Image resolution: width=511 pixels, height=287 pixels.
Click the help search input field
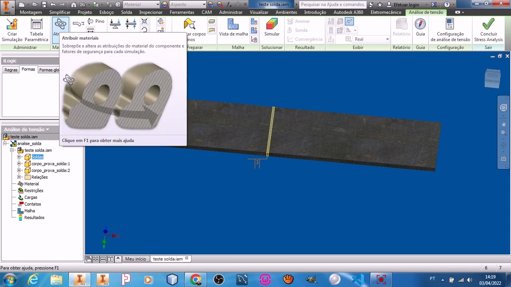[x=333, y=4]
